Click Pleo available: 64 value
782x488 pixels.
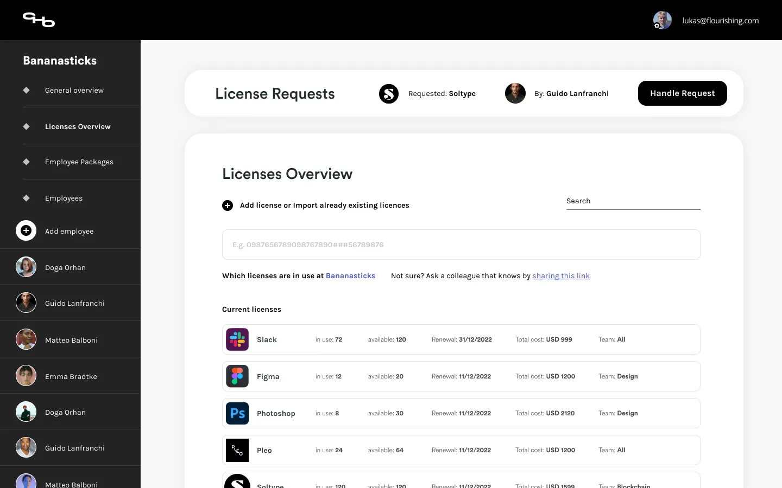[x=386, y=450]
